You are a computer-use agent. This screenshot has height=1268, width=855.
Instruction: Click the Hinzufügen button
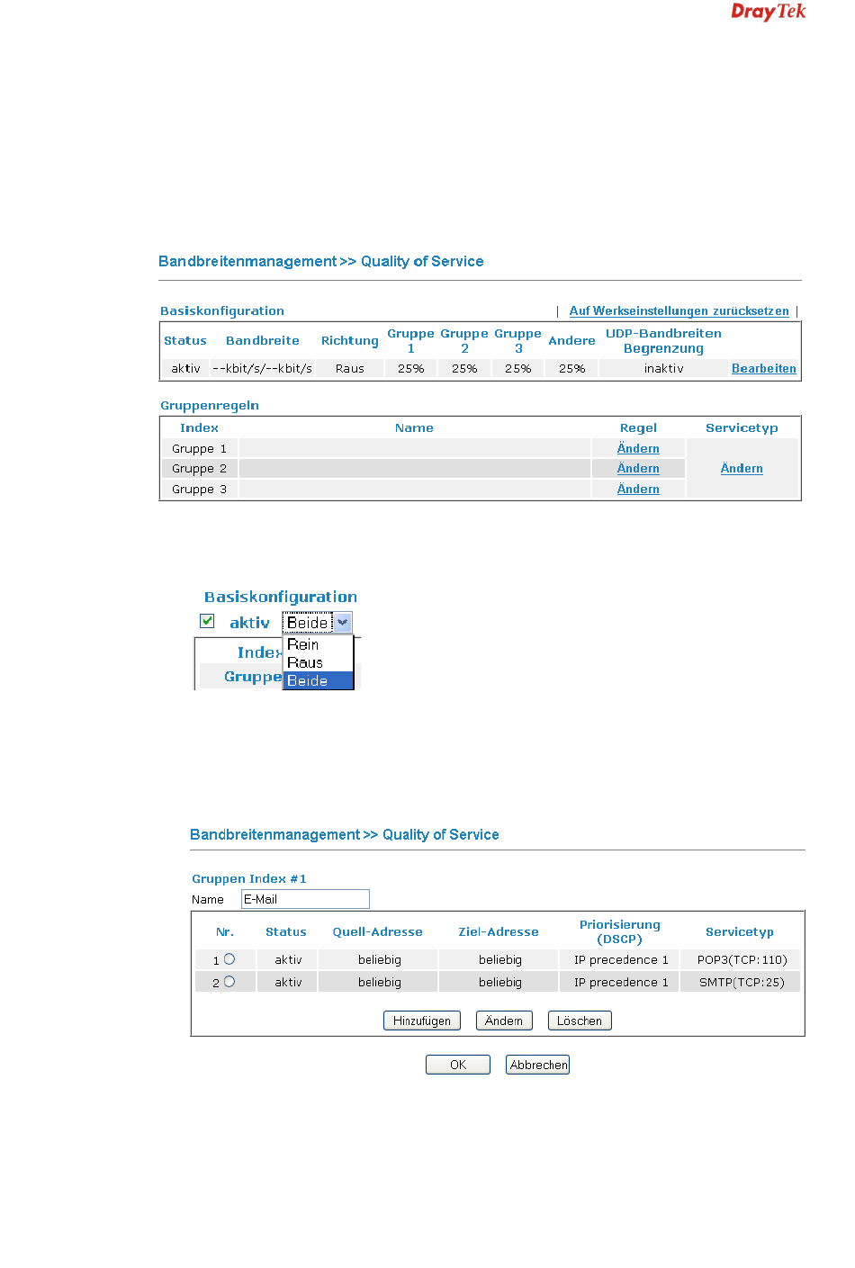tap(422, 1021)
